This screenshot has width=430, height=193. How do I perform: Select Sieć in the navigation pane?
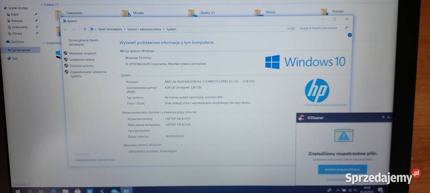15,58
